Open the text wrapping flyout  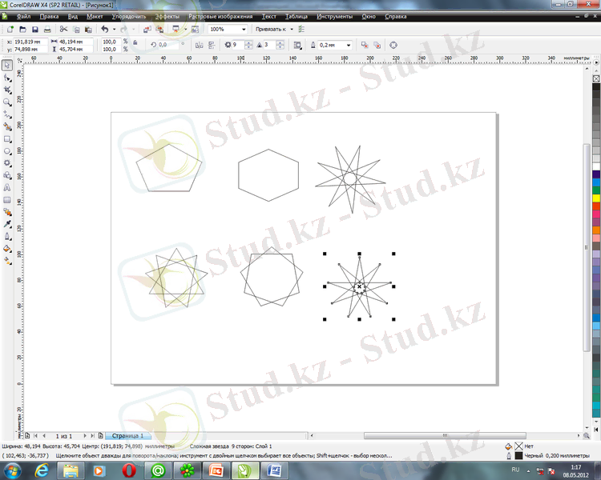(x=297, y=45)
